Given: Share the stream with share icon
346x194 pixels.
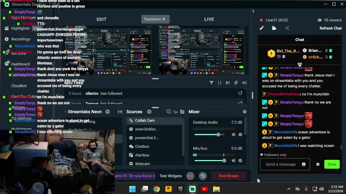Looking at the screenshot, I should pos(287,28).
